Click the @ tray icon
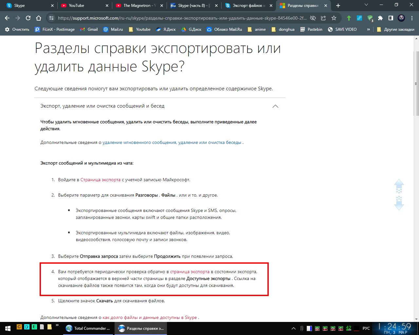Screen dimensions: 419x335 tap(317, 328)
